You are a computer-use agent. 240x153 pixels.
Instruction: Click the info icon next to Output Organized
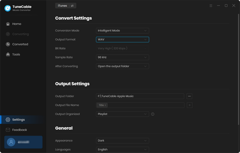pos(153,114)
